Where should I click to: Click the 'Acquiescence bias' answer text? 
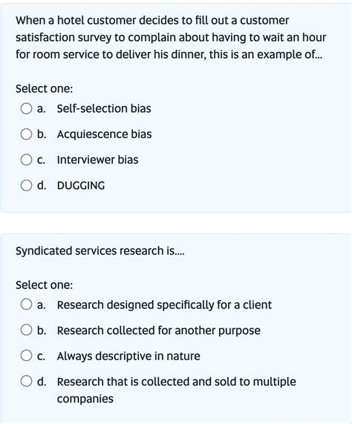tap(104, 134)
